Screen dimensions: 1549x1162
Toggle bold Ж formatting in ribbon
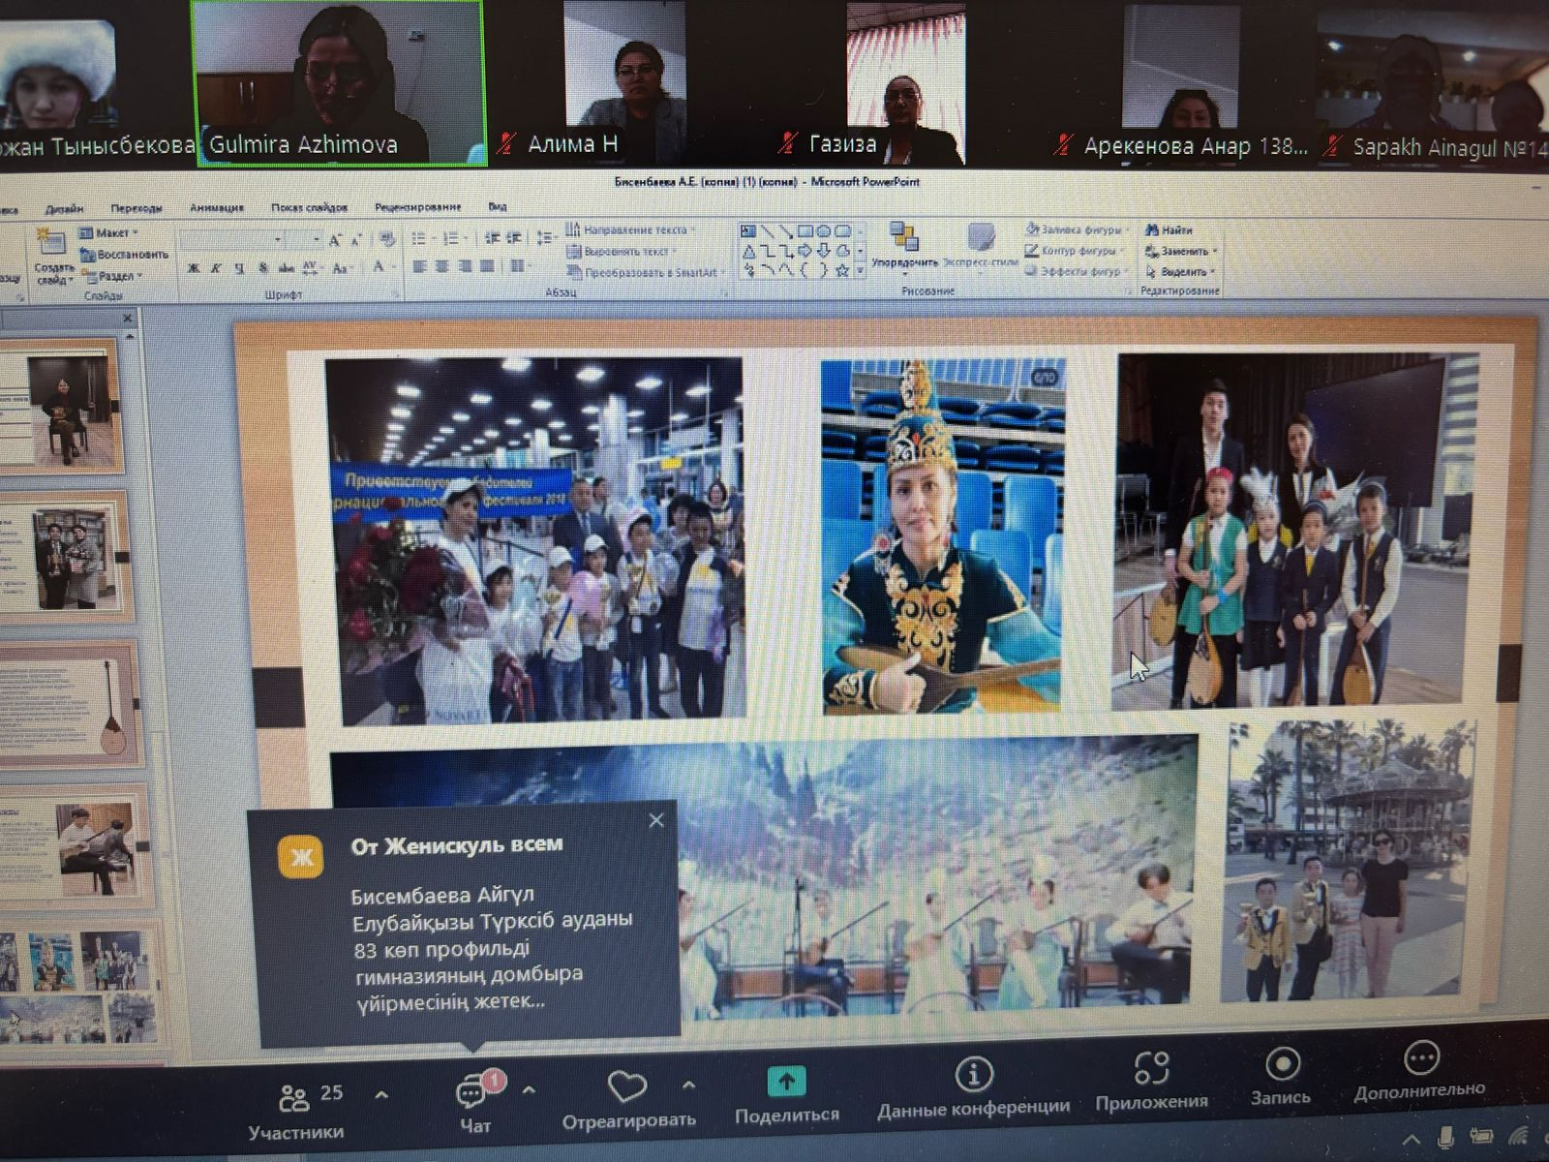pyautogui.click(x=194, y=268)
